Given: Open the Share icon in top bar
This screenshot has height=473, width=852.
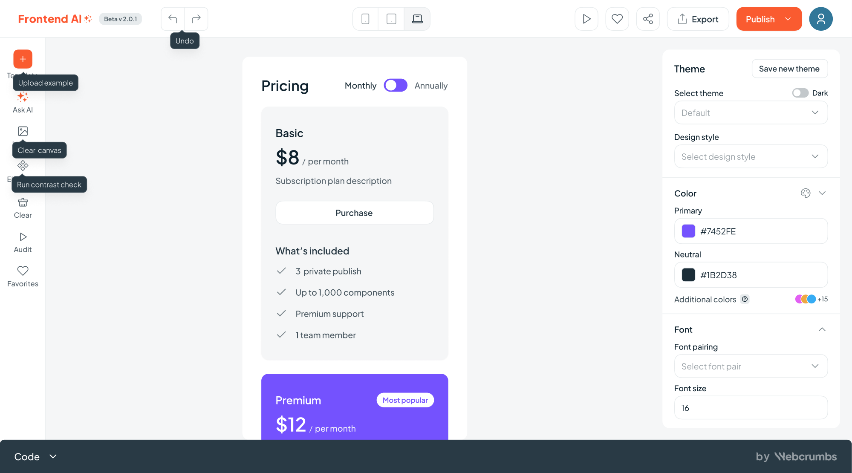Looking at the screenshot, I should pos(647,18).
